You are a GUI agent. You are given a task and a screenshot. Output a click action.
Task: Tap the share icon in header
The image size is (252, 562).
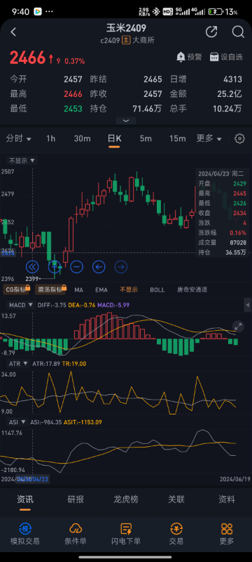(211, 32)
